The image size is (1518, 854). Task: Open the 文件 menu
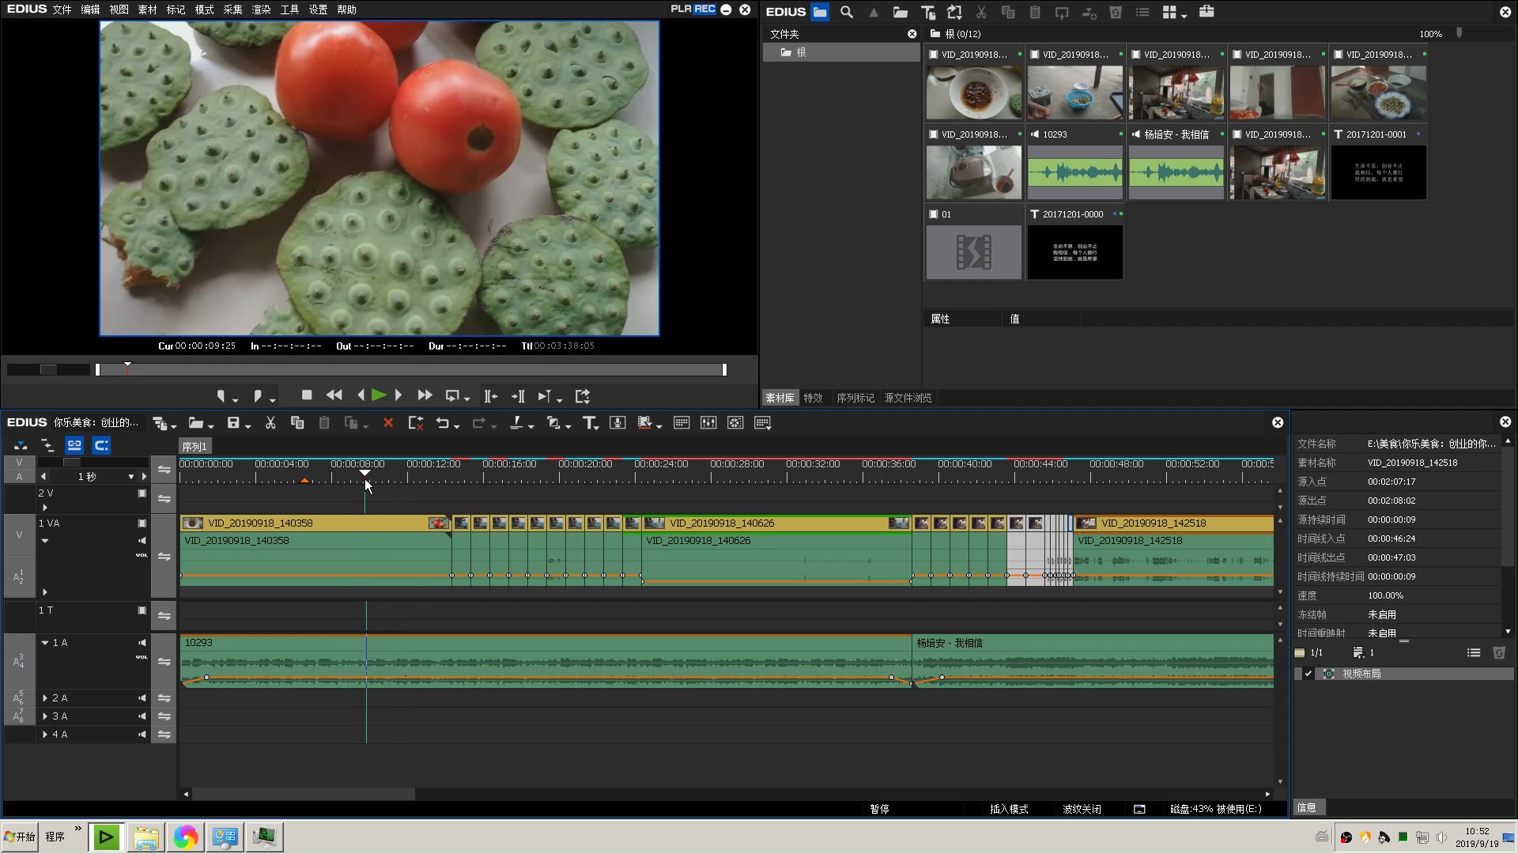click(x=62, y=9)
